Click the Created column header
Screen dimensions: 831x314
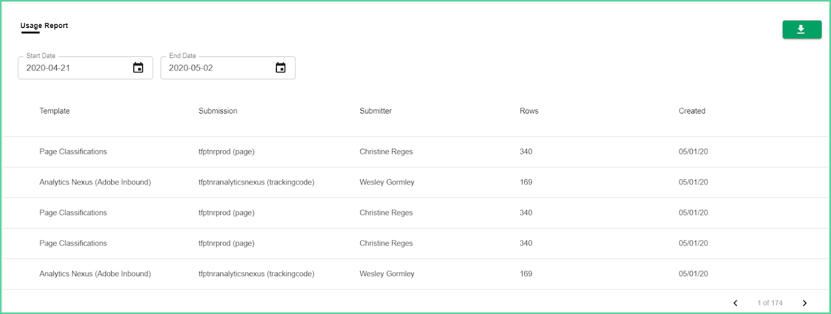pyautogui.click(x=692, y=111)
